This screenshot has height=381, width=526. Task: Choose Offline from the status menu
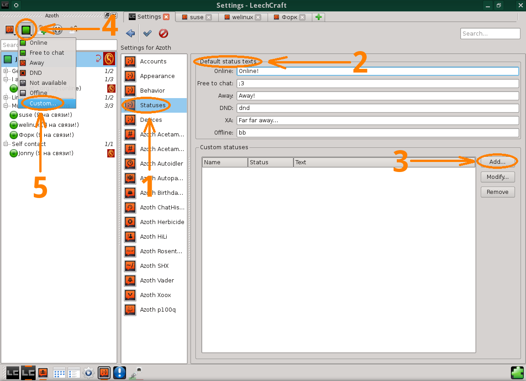pos(47,93)
